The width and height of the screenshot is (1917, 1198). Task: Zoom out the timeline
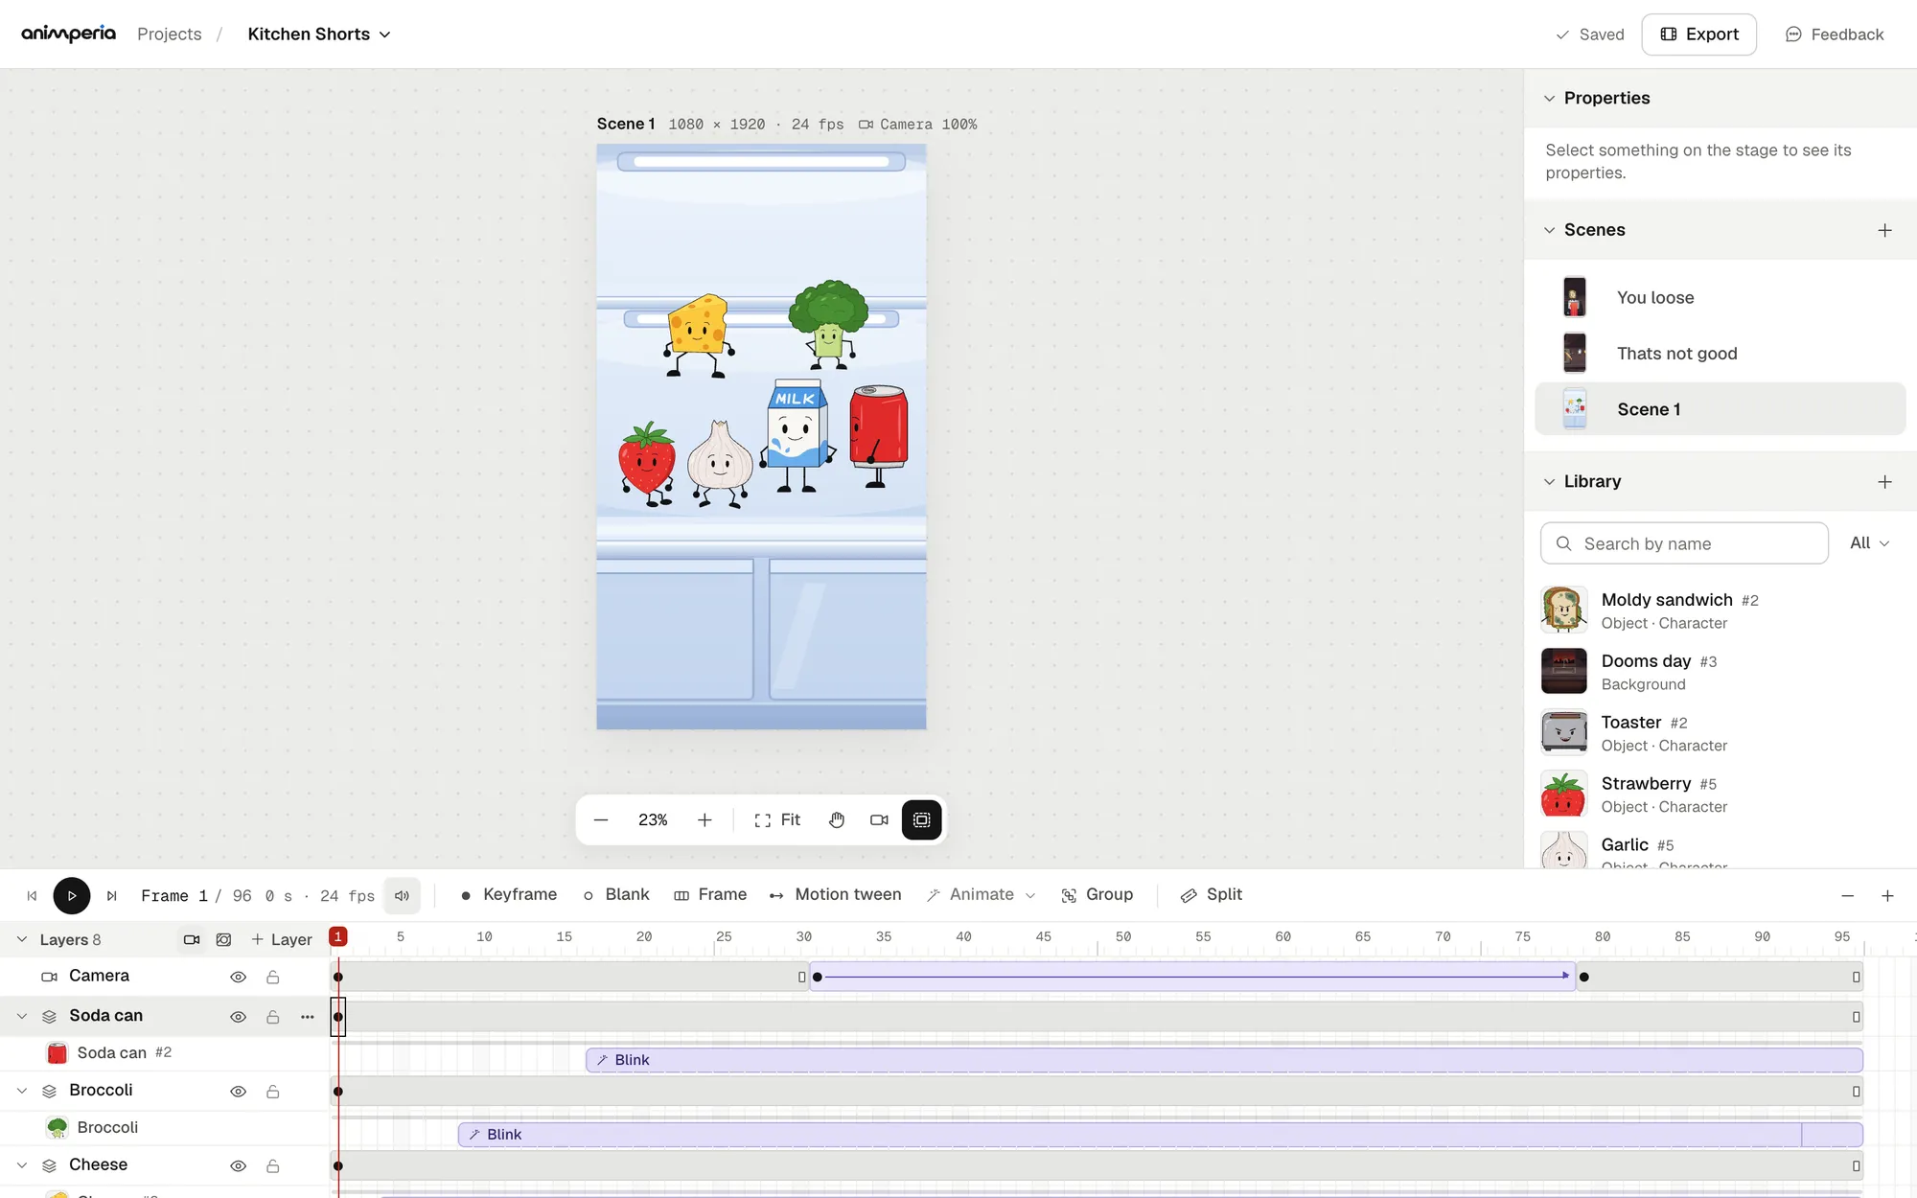(x=1847, y=895)
